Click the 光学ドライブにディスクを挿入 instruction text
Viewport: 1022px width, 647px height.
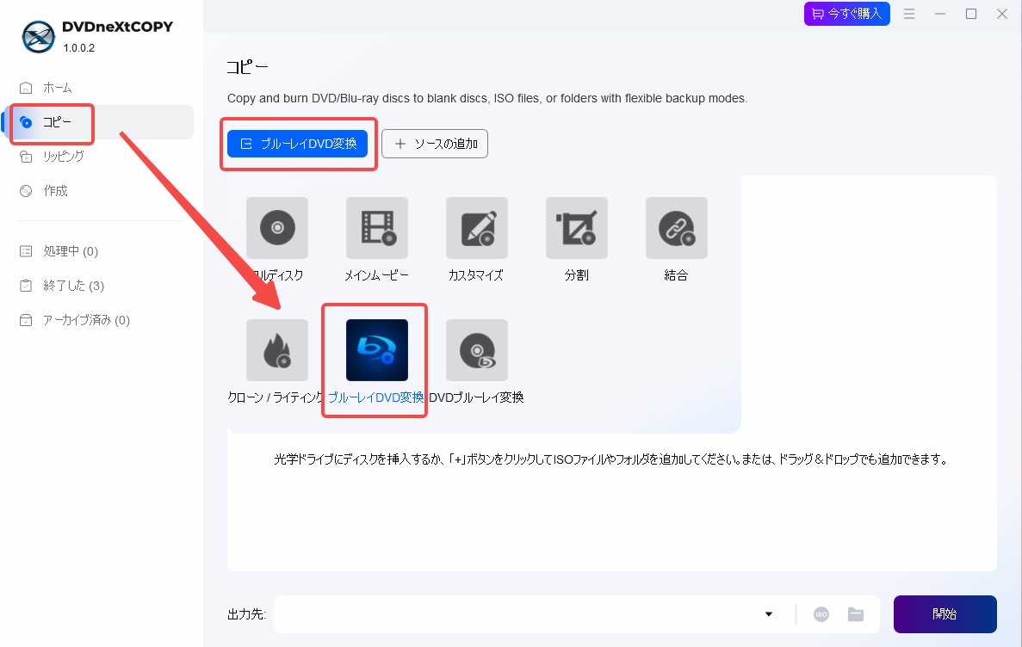(610, 459)
